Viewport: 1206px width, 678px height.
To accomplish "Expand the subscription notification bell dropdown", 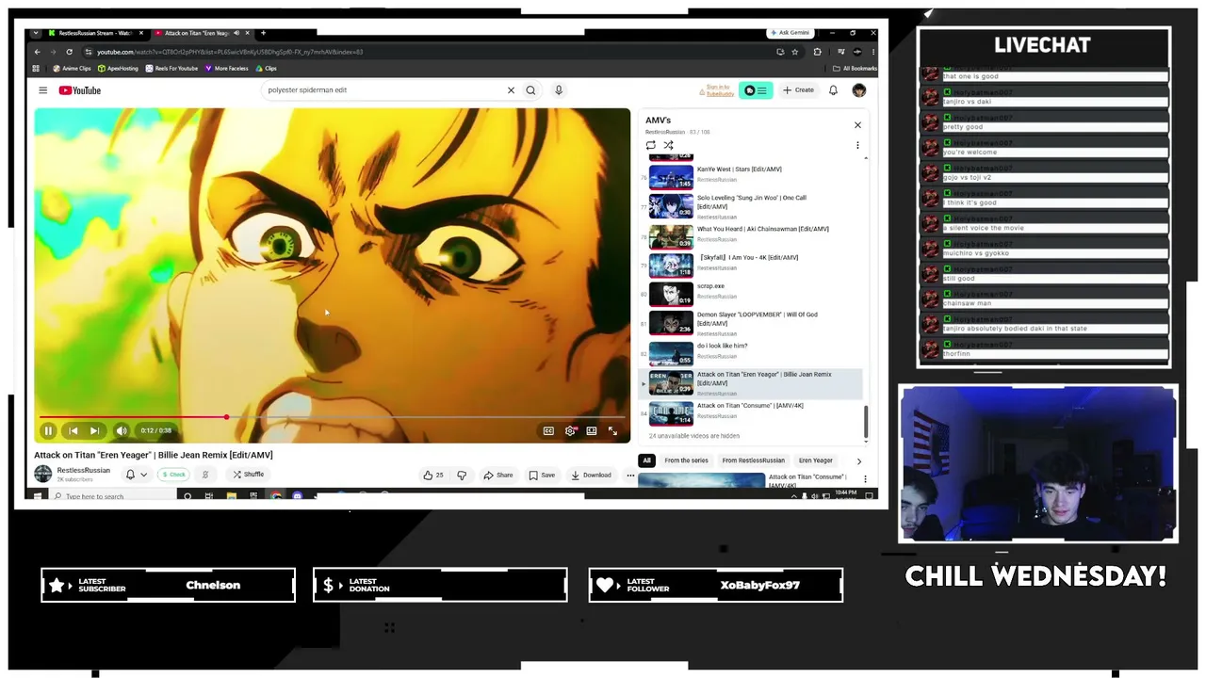I will 137,475.
